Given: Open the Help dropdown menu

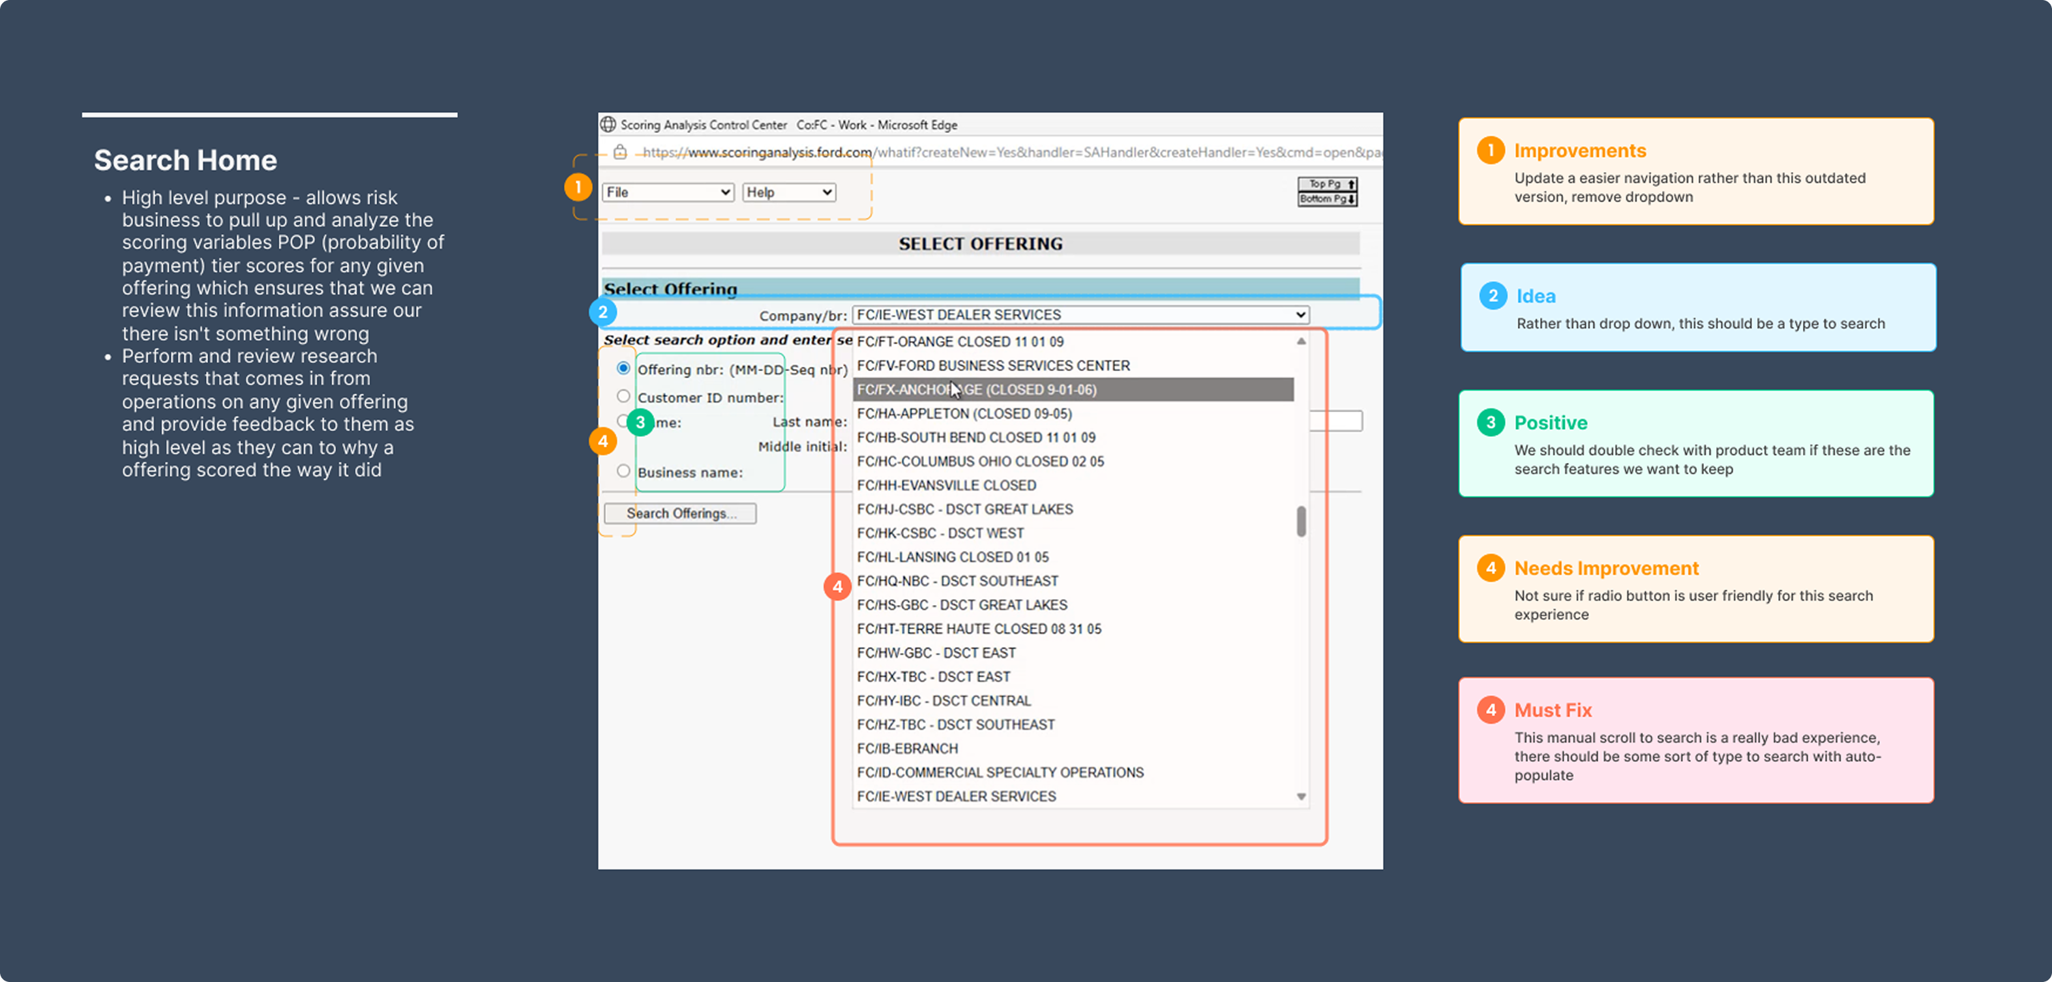Looking at the screenshot, I should click(x=788, y=192).
